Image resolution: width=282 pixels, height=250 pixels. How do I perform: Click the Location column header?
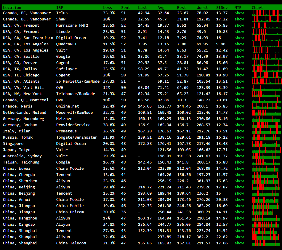pos(12,7)
